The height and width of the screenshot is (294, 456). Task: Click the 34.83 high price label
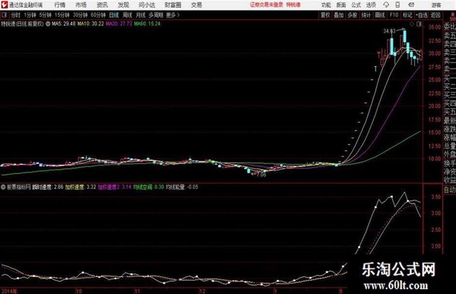tap(389, 31)
